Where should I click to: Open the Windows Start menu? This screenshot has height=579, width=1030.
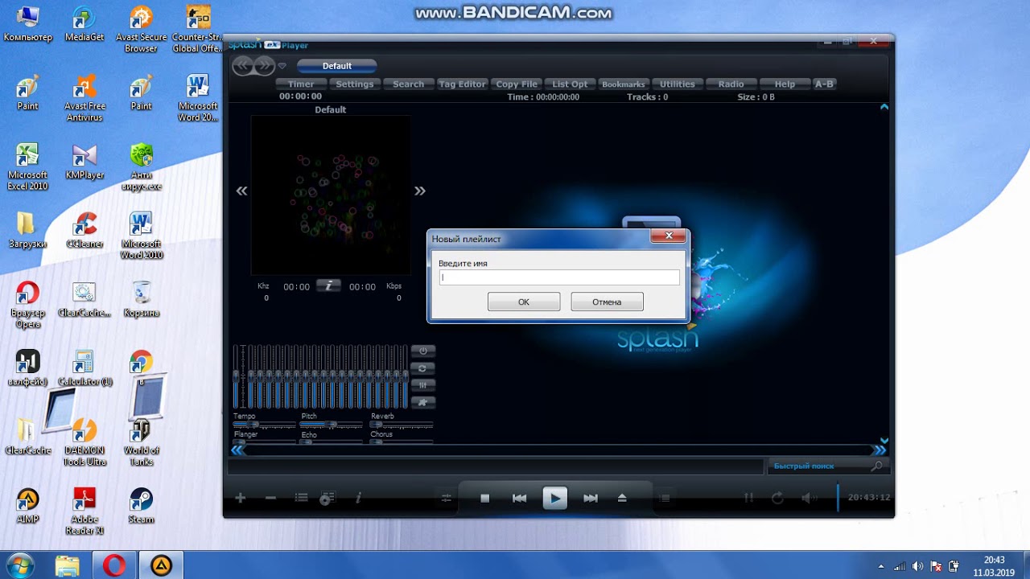20,565
